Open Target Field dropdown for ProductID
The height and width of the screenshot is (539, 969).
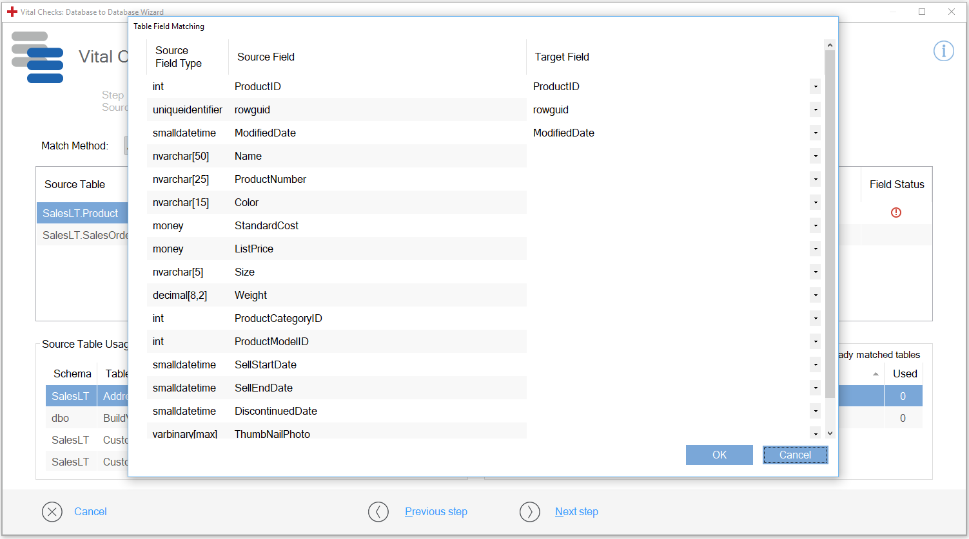pos(816,87)
